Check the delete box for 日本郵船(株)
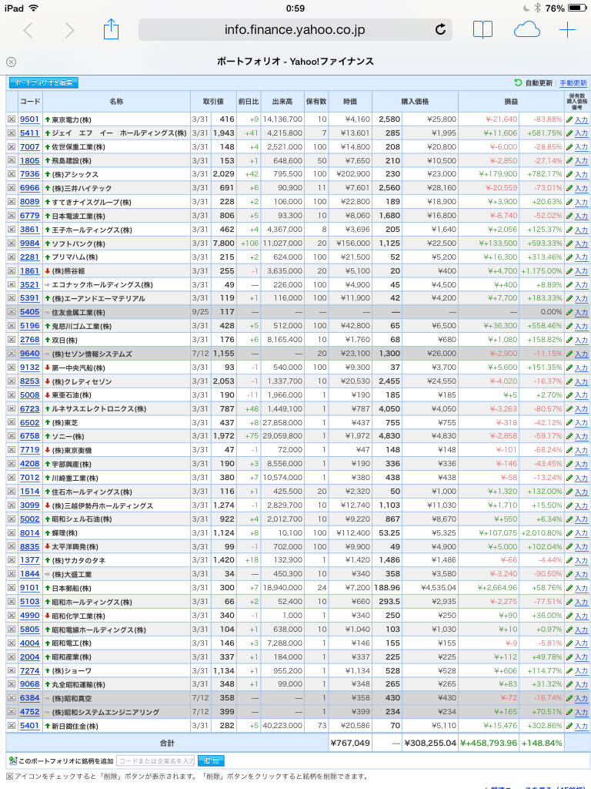 click(x=11, y=588)
